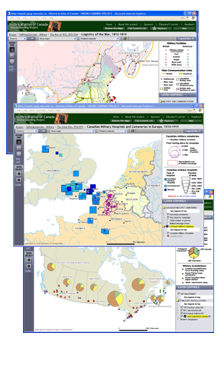Open Educator's corner in hospitals window nav
This screenshot has width=224, height=366.
175,117
